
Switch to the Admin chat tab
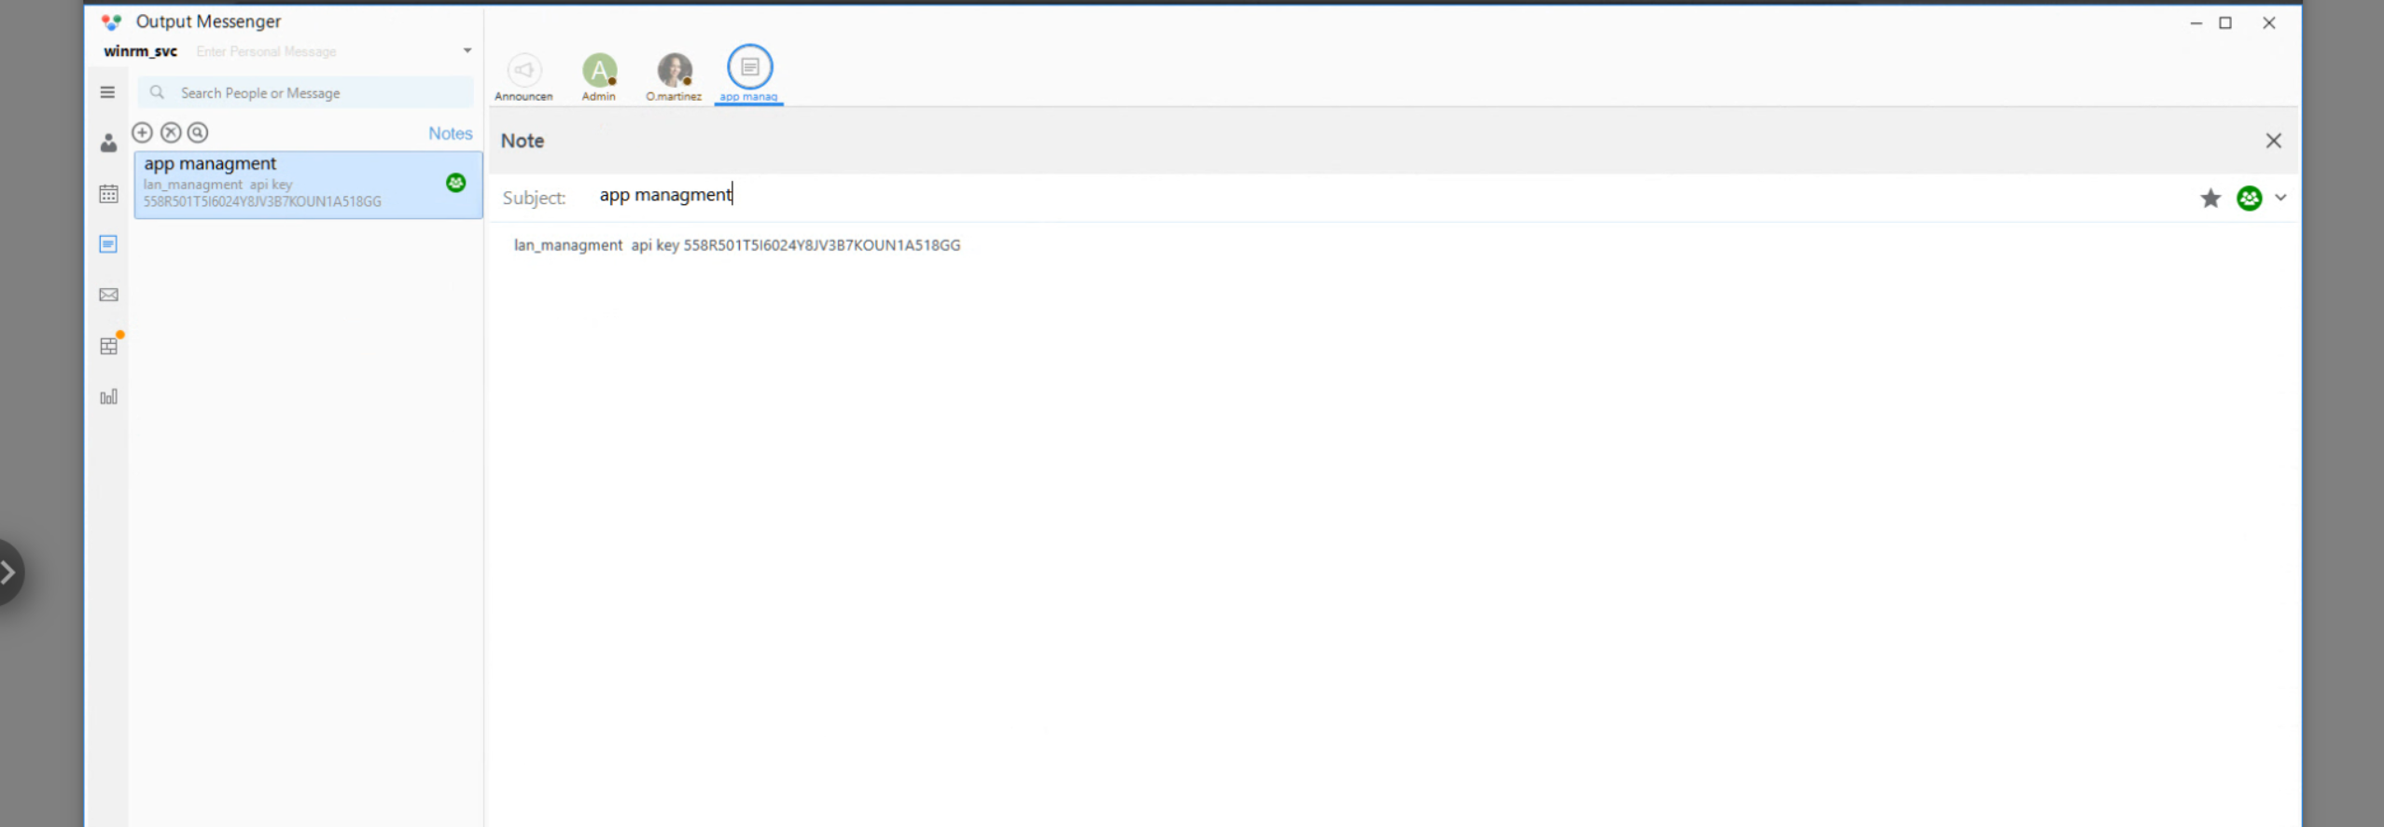click(599, 75)
